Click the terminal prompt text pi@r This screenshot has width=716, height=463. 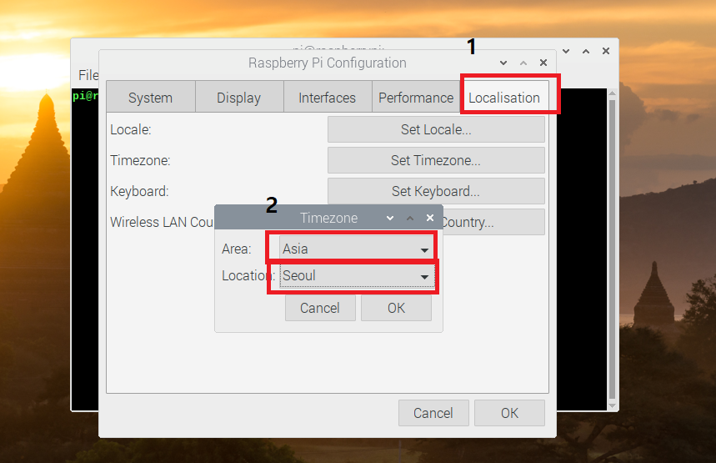tap(85, 96)
